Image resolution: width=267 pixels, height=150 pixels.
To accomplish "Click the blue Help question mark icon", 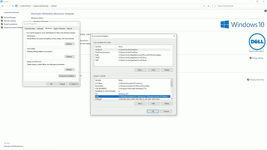I will (266, 11).
